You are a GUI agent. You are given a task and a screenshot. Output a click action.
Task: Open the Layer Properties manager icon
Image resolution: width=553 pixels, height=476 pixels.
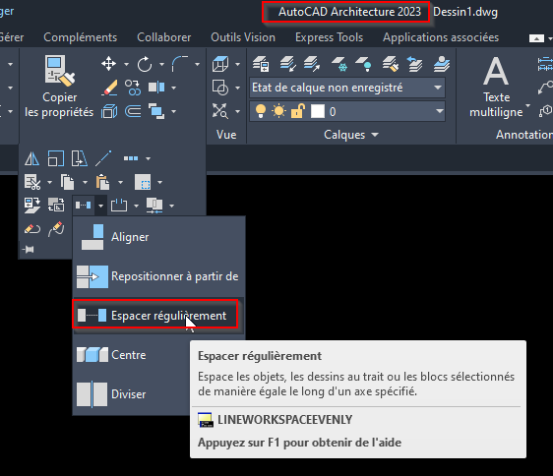tap(261, 64)
